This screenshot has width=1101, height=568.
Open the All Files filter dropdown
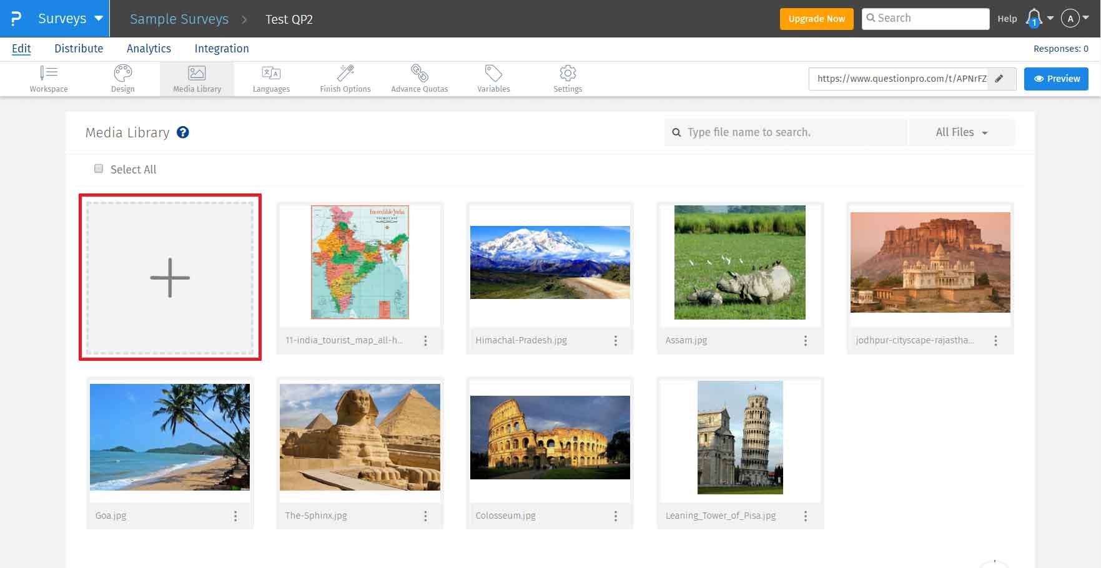962,132
